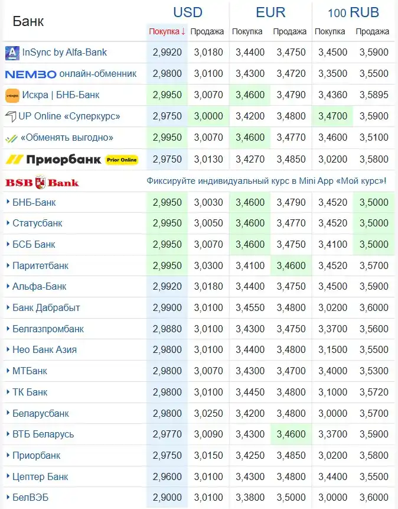Click Паритетбанк EUR sell rate 3,4600
The image size is (398, 509).
[x=291, y=266]
